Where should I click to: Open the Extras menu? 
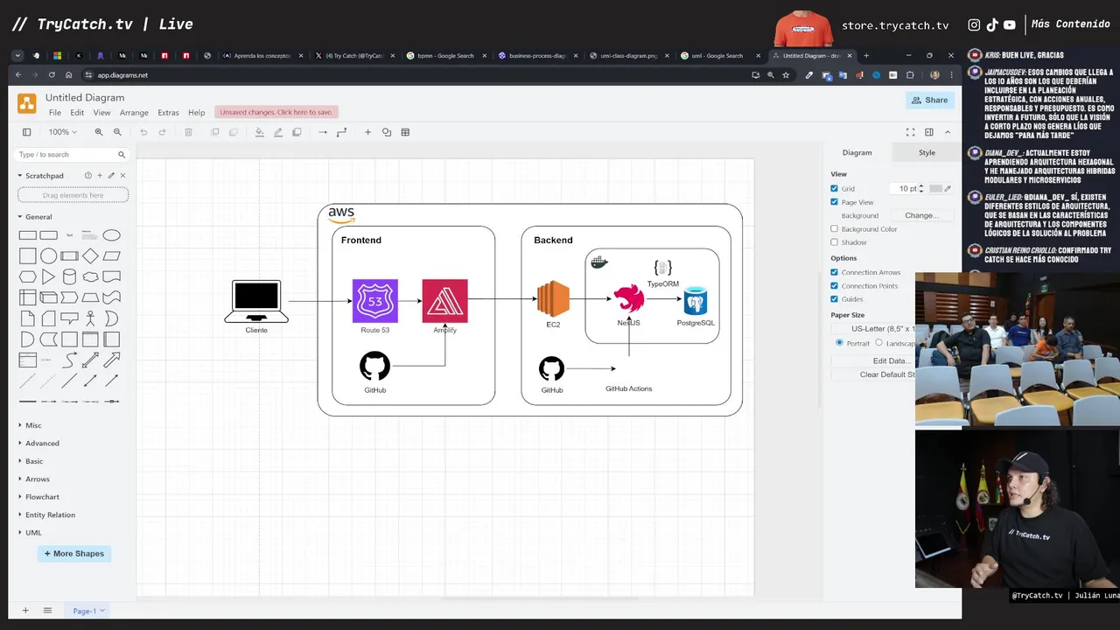(168, 113)
